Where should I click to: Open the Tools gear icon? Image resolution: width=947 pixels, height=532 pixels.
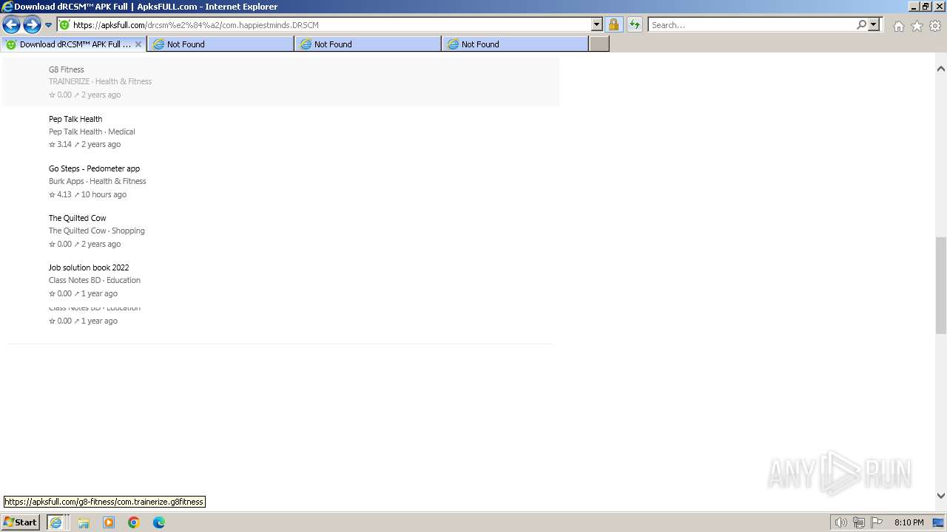click(x=935, y=26)
